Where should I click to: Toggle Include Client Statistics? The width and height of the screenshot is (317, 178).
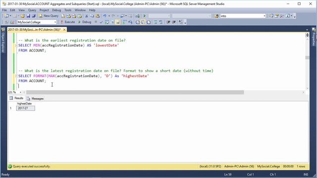(130, 22)
